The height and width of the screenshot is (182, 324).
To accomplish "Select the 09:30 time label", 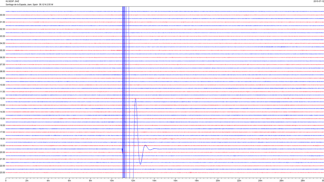I will click(2, 78).
